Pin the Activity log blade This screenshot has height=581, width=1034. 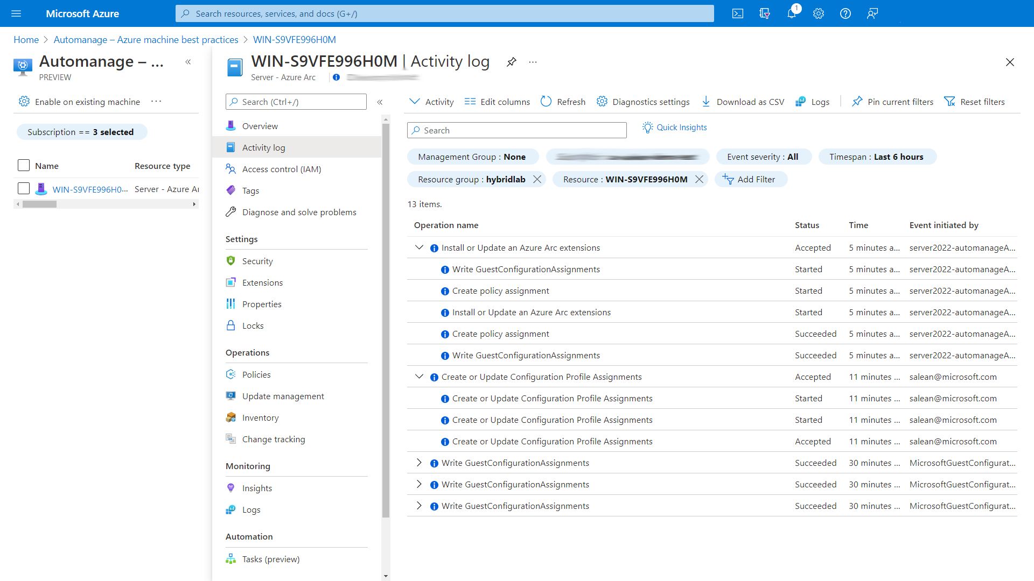click(512, 62)
